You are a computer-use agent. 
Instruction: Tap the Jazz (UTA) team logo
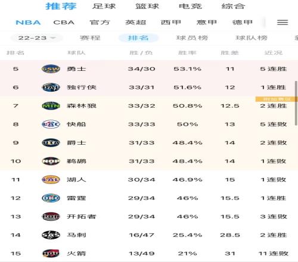[51, 143]
